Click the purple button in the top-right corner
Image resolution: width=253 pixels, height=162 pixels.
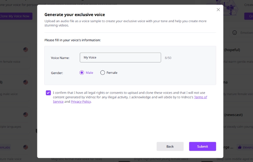click(x=249, y=16)
